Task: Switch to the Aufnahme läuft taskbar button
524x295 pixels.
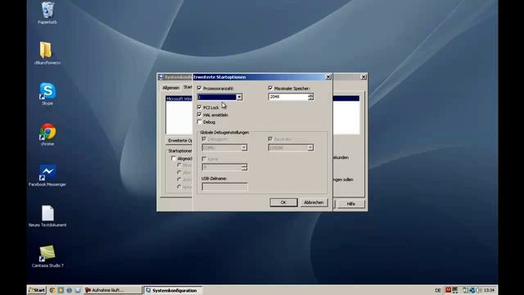Action: tap(113, 290)
